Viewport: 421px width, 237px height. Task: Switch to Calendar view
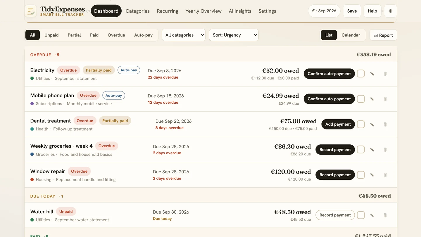click(x=351, y=35)
